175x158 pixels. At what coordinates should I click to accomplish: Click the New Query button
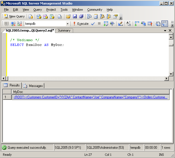click(x=14, y=17)
